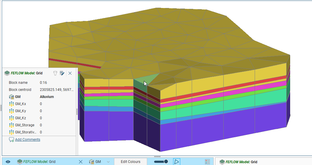Open the GM display attribute dropdown

click(108, 162)
